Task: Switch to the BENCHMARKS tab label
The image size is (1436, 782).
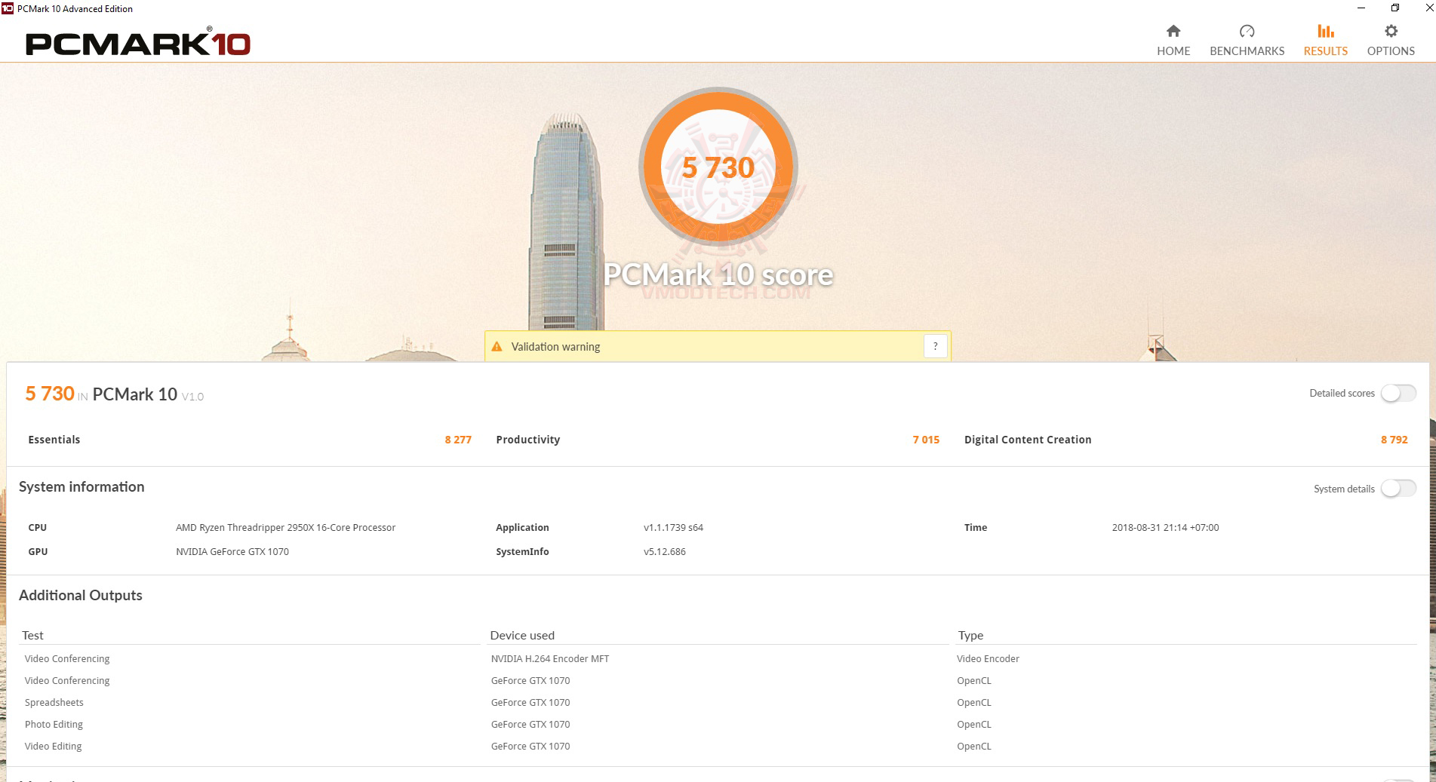Action: 1247,51
